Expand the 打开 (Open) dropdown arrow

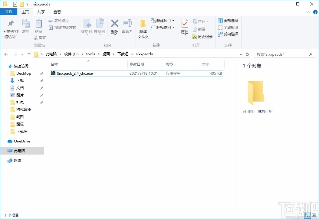(208, 21)
